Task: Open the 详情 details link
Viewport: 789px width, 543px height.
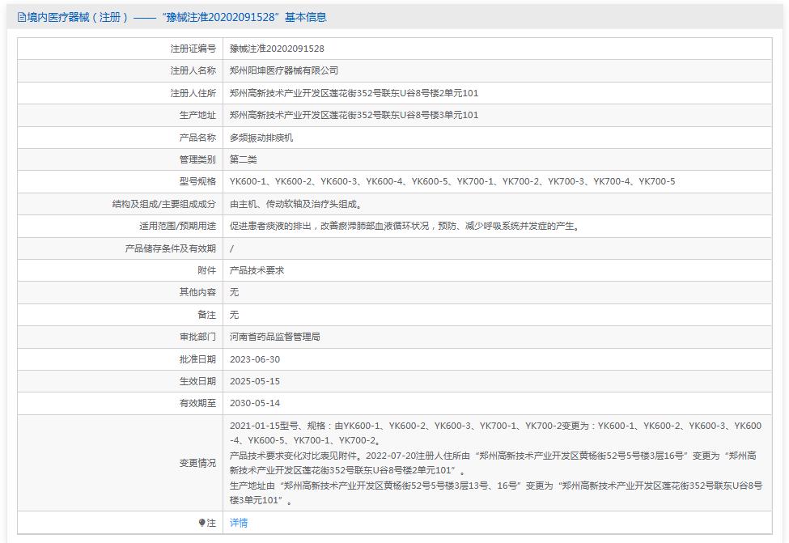Action: tap(239, 523)
